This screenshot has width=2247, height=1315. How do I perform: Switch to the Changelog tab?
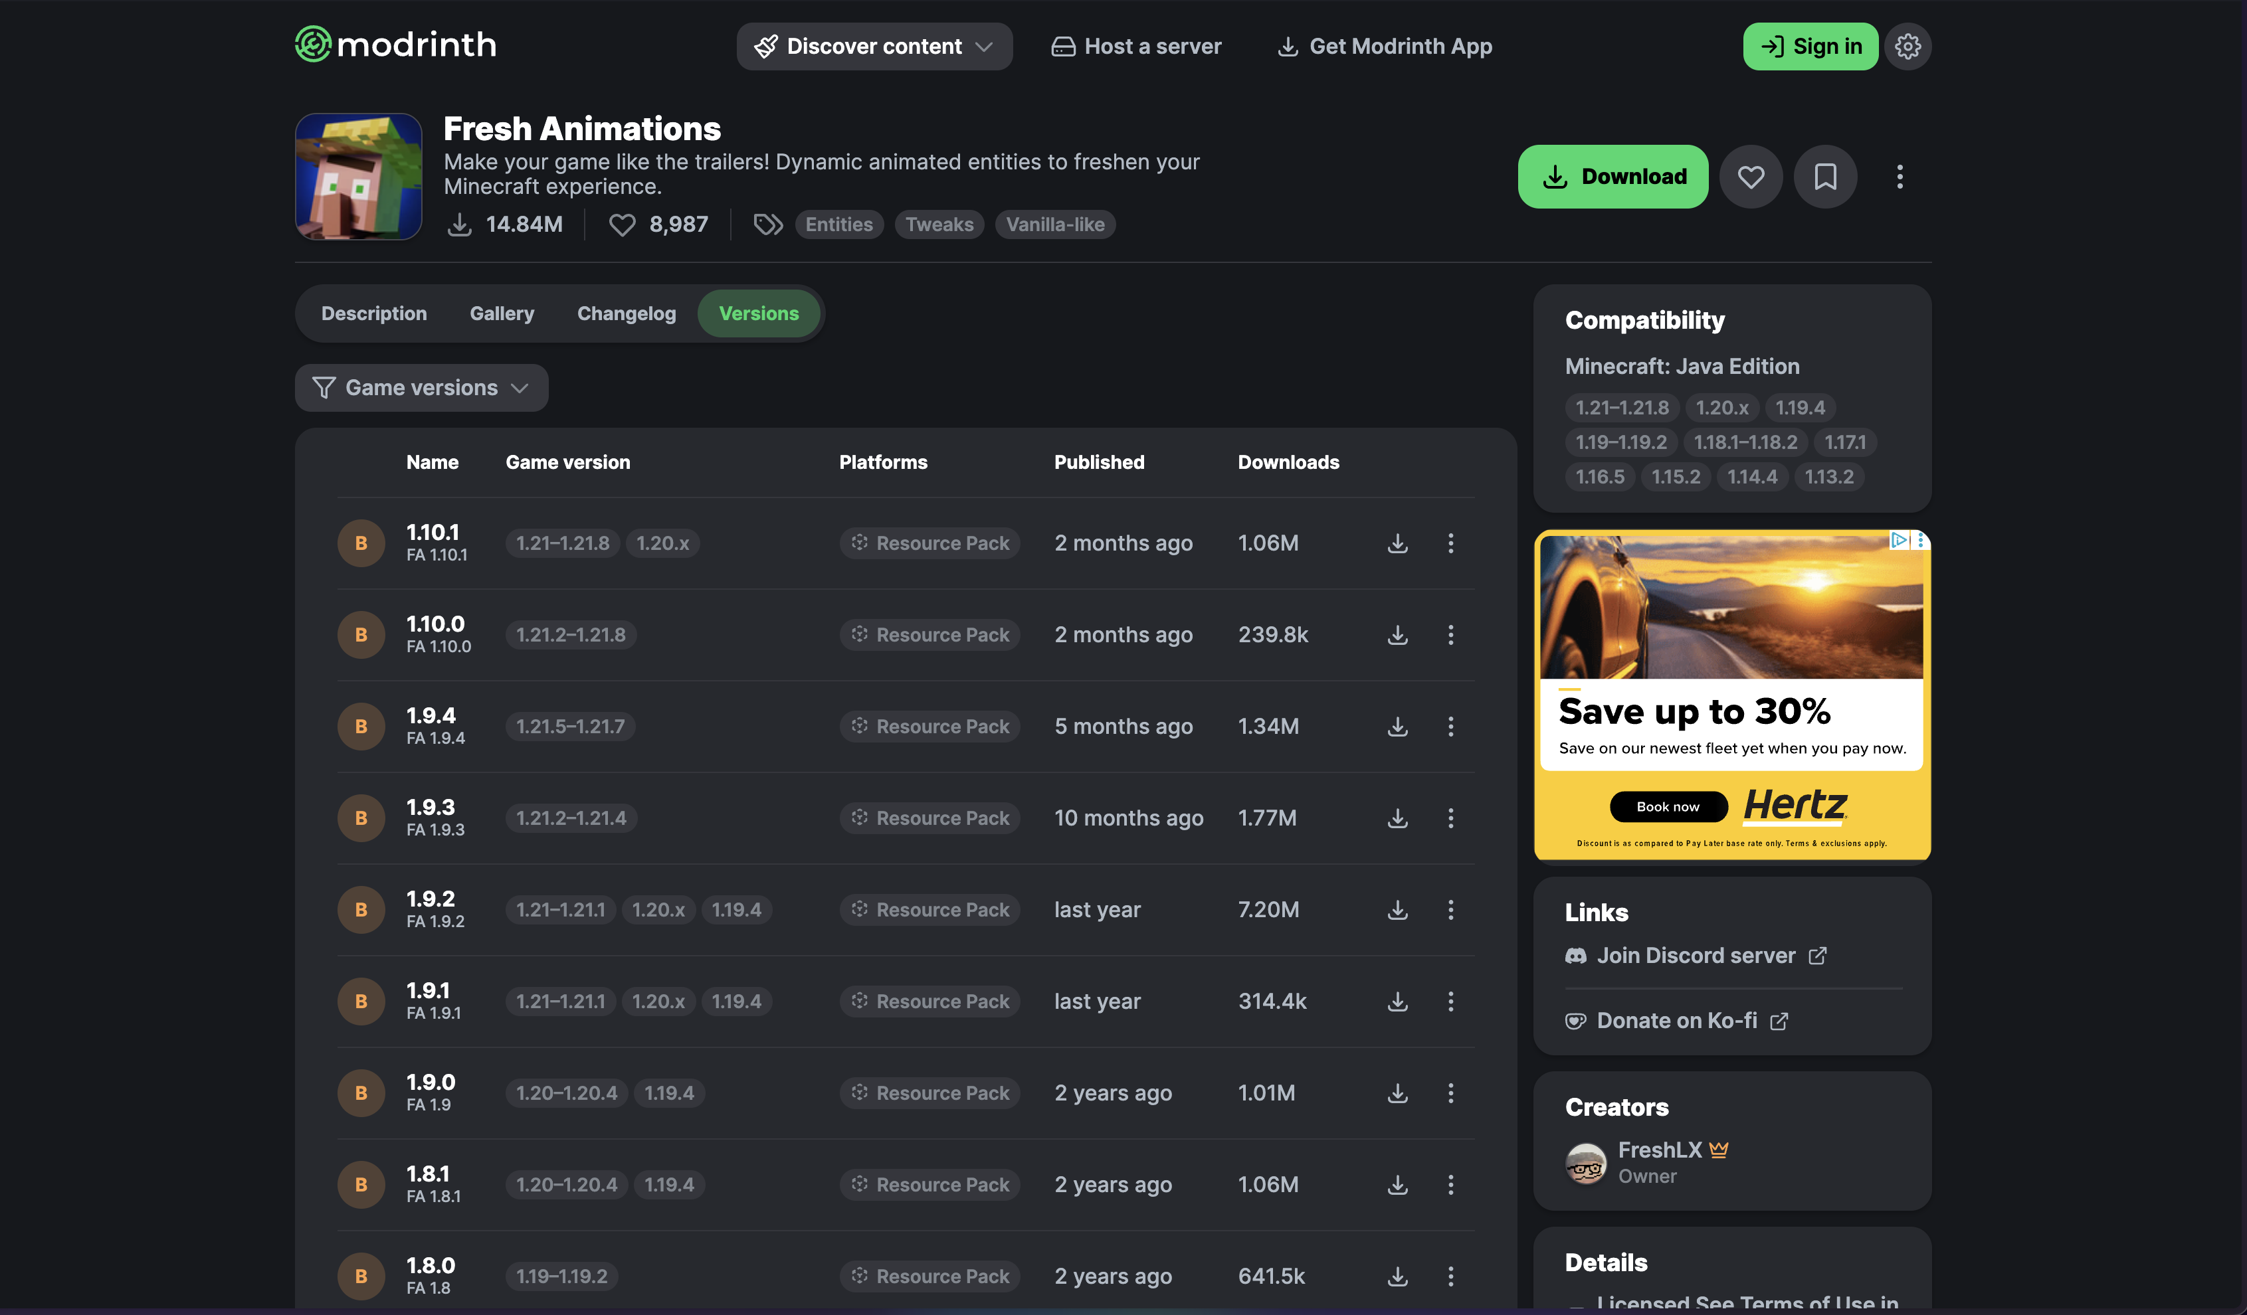(x=626, y=314)
